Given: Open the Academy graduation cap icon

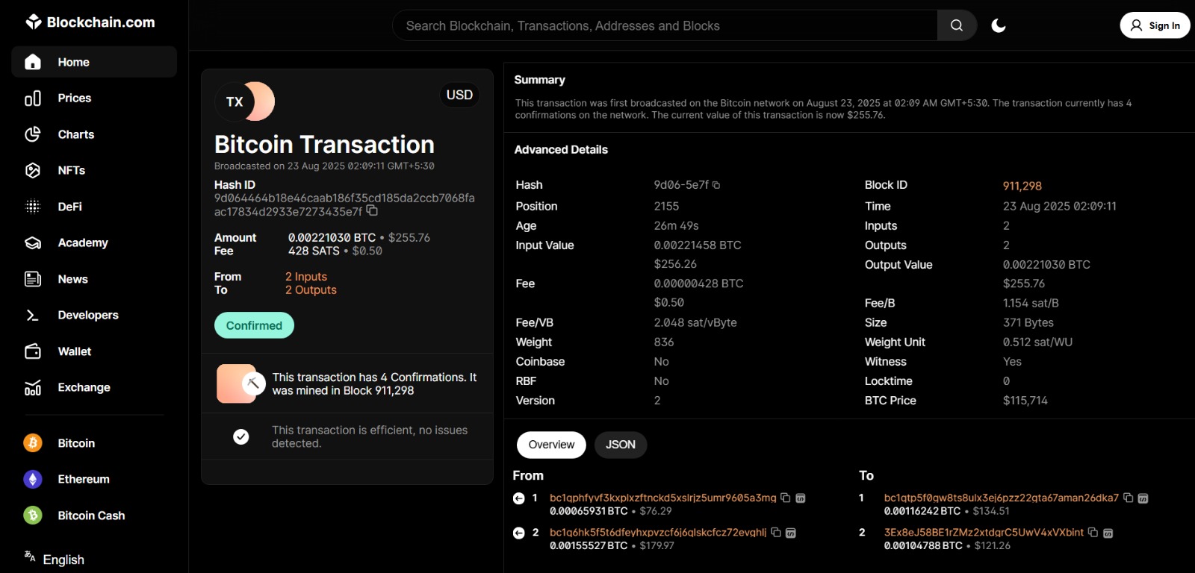Looking at the screenshot, I should (x=33, y=243).
